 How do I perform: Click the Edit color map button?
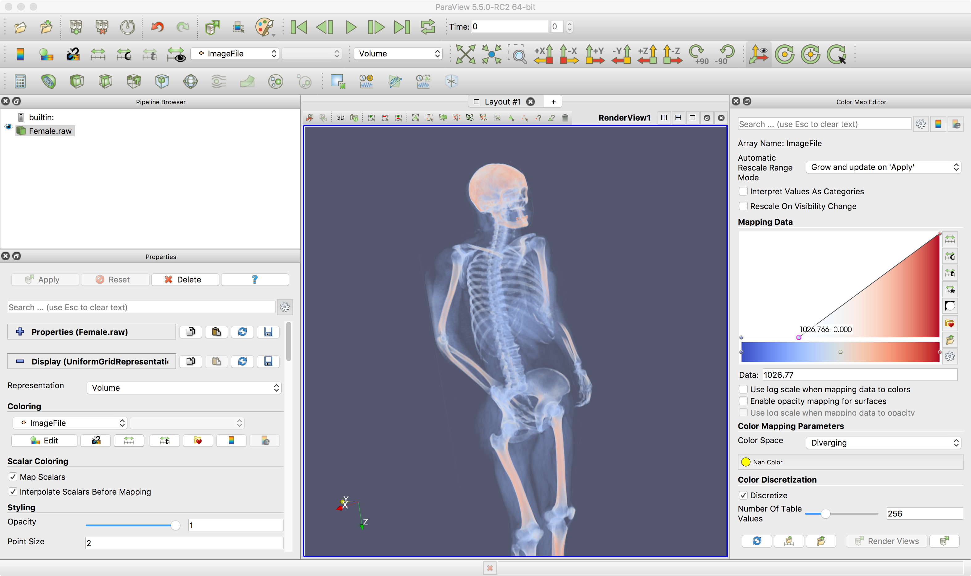[44, 441]
